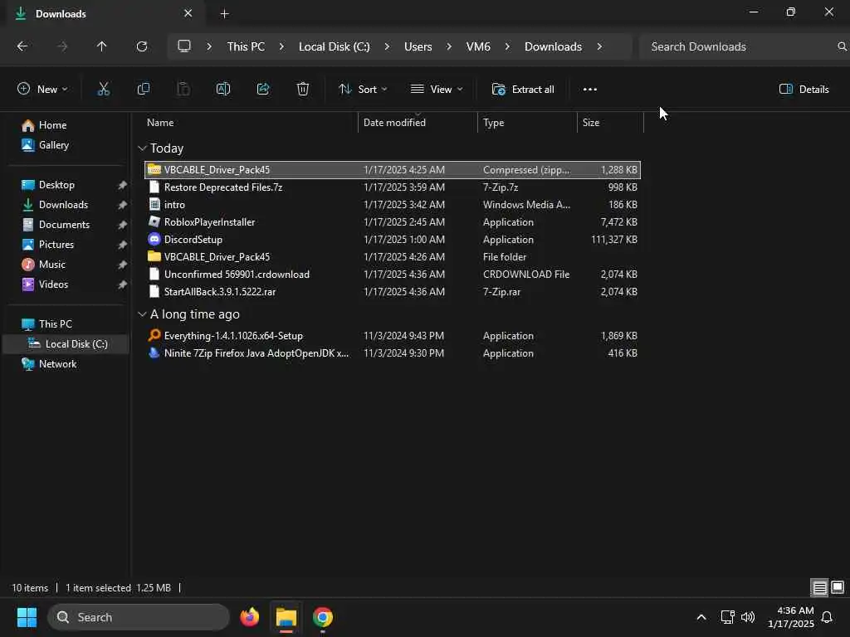Click the Cut scissors icon
Screen dimensions: 850x637
tap(103, 90)
